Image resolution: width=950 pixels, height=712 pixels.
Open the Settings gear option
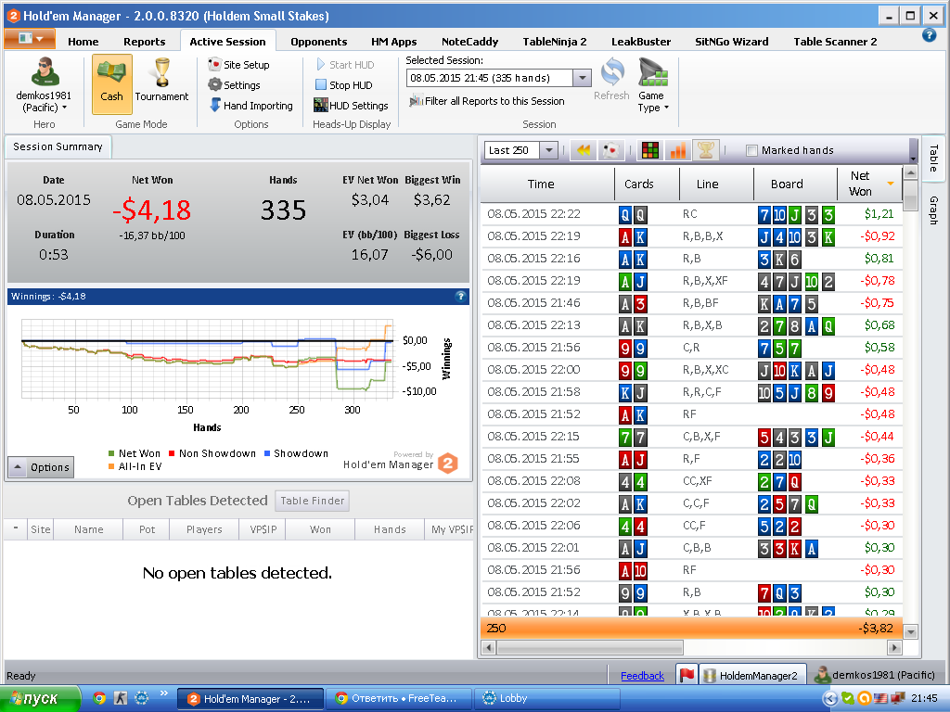click(234, 85)
